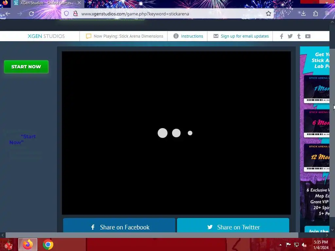Click the Now Playing chat bubble icon
Viewport: 335px width, 251px height.
pyautogui.click(x=88, y=36)
